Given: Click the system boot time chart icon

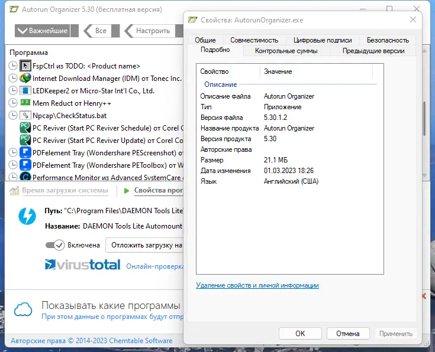Looking at the screenshot, I should [x=14, y=191].
